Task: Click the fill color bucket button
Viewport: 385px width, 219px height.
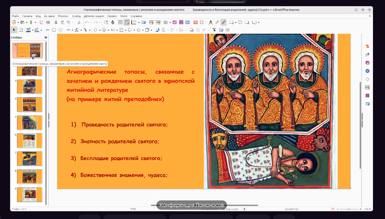Action: point(37,30)
